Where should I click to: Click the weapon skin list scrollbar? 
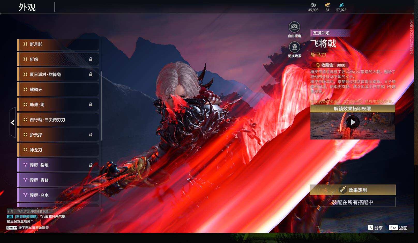tap(101, 106)
